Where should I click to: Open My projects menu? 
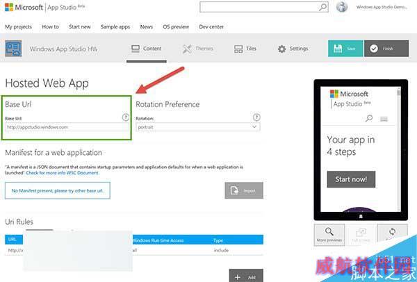coord(18,27)
